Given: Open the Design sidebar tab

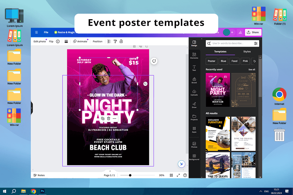Looking at the screenshot, I should (194, 43).
